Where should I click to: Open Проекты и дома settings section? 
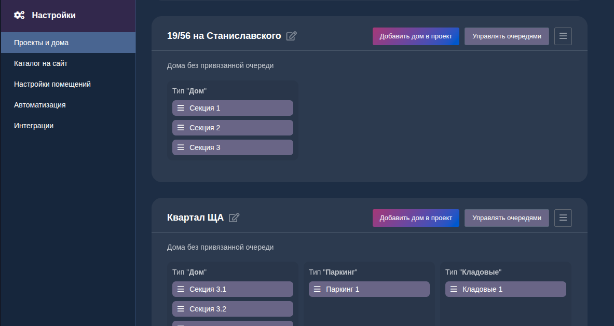68,43
